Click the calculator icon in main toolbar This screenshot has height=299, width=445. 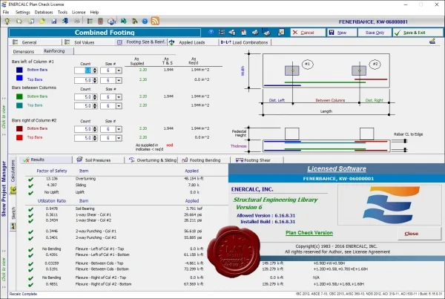point(100,22)
